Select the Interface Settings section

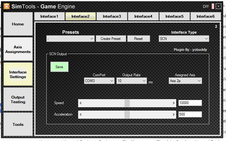click(18, 74)
